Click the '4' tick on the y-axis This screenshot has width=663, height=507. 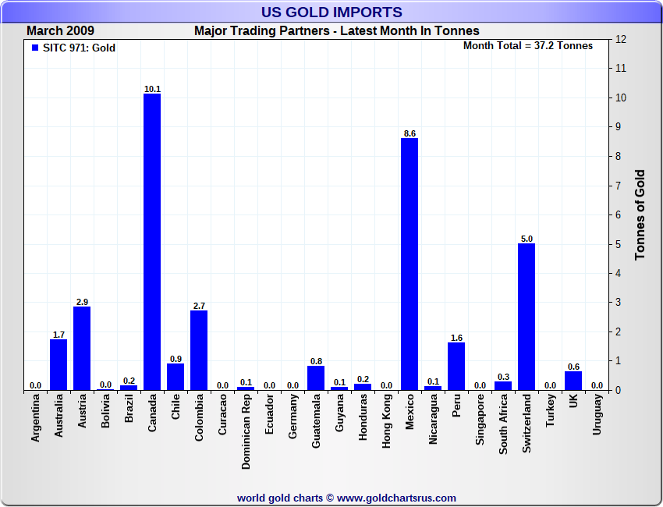(x=619, y=274)
